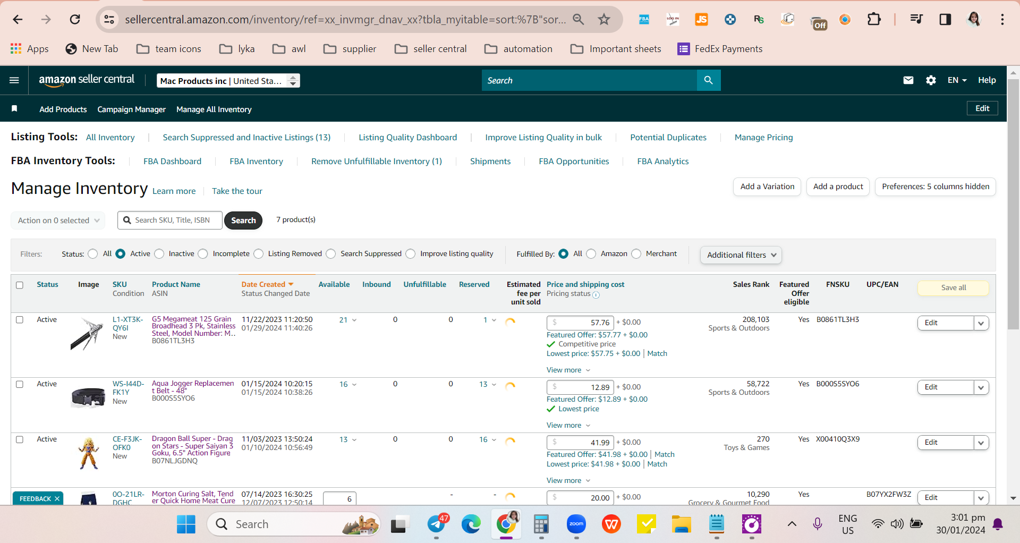The width and height of the screenshot is (1020, 543).
Task: Expand View more under Aqua Jogger pricing
Action: click(x=568, y=425)
